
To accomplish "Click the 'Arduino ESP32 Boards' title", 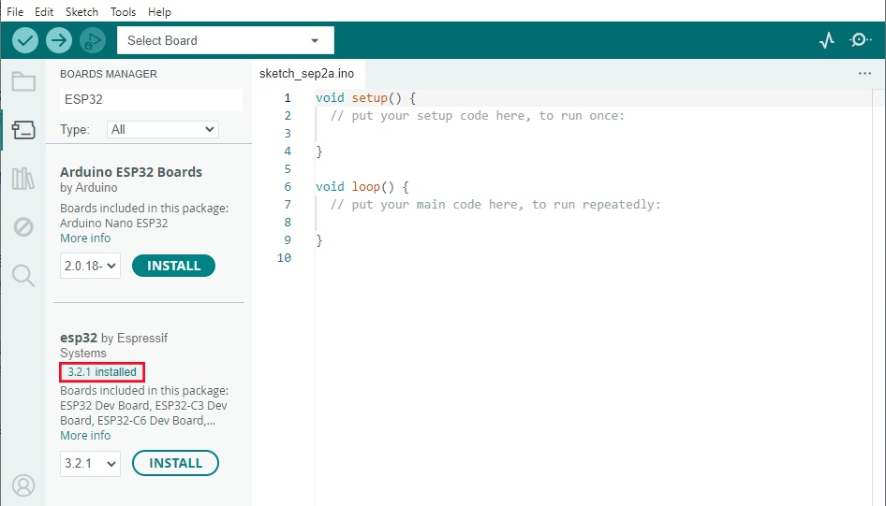I will pyautogui.click(x=131, y=172).
